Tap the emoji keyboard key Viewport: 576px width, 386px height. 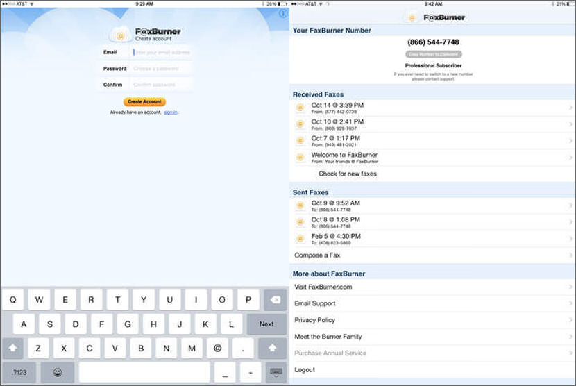tap(58, 372)
